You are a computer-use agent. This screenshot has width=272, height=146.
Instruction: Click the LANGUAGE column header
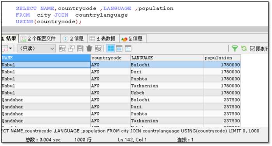pyautogui.click(x=167, y=58)
